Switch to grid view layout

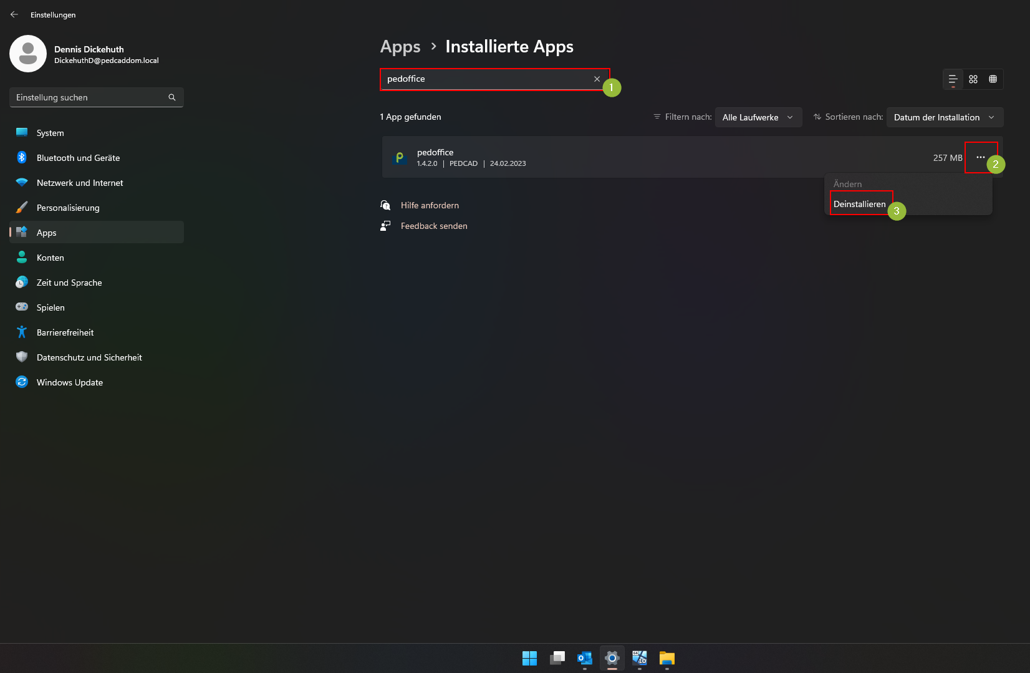click(x=973, y=79)
